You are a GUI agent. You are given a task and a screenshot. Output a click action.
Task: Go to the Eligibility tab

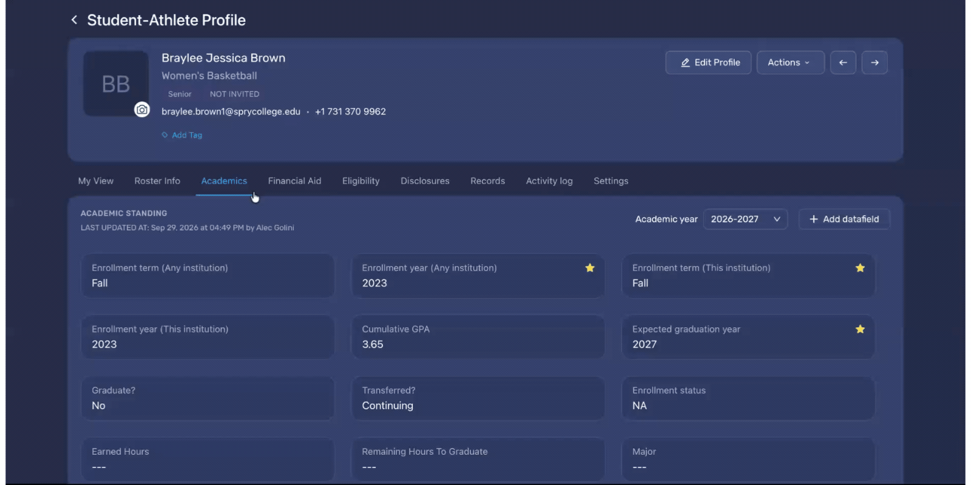pos(360,181)
